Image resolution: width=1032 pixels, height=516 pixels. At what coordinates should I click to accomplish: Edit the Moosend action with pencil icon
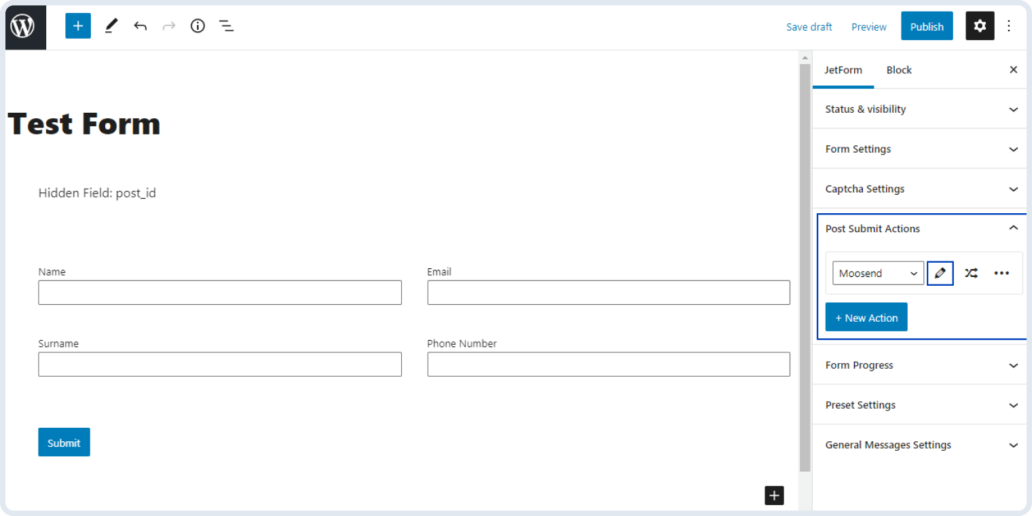click(x=940, y=273)
